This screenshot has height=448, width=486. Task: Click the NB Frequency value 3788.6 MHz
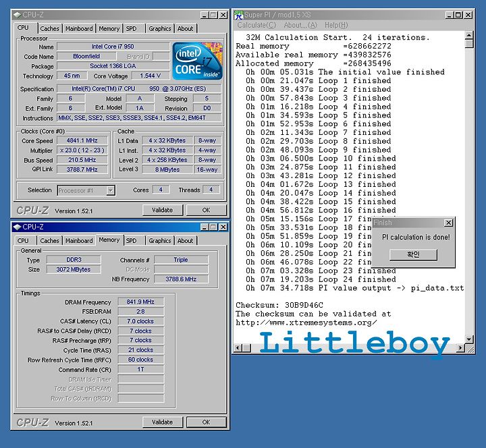click(x=181, y=279)
